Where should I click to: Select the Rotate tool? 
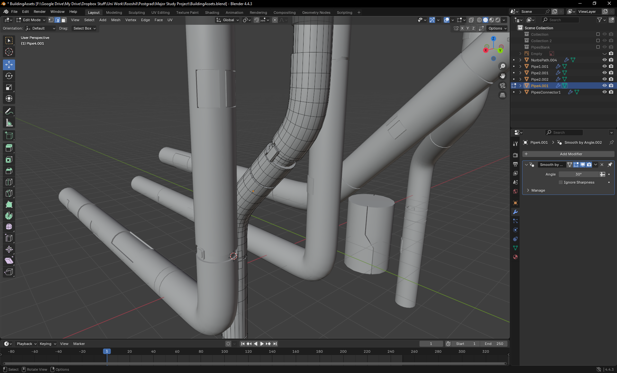(9, 76)
